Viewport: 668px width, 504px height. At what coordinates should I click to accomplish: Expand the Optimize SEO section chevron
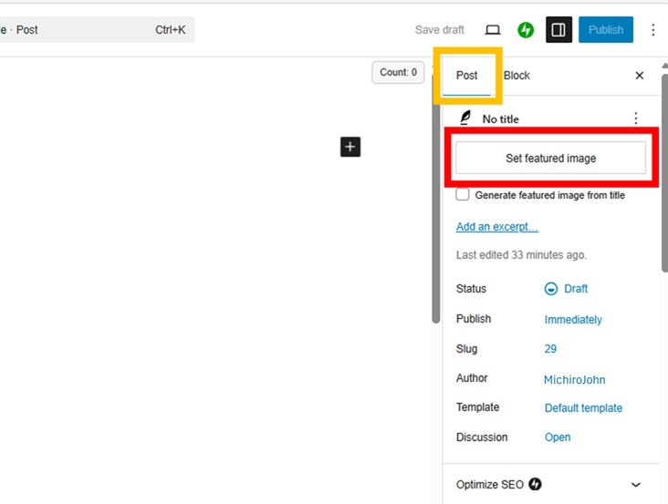click(636, 485)
